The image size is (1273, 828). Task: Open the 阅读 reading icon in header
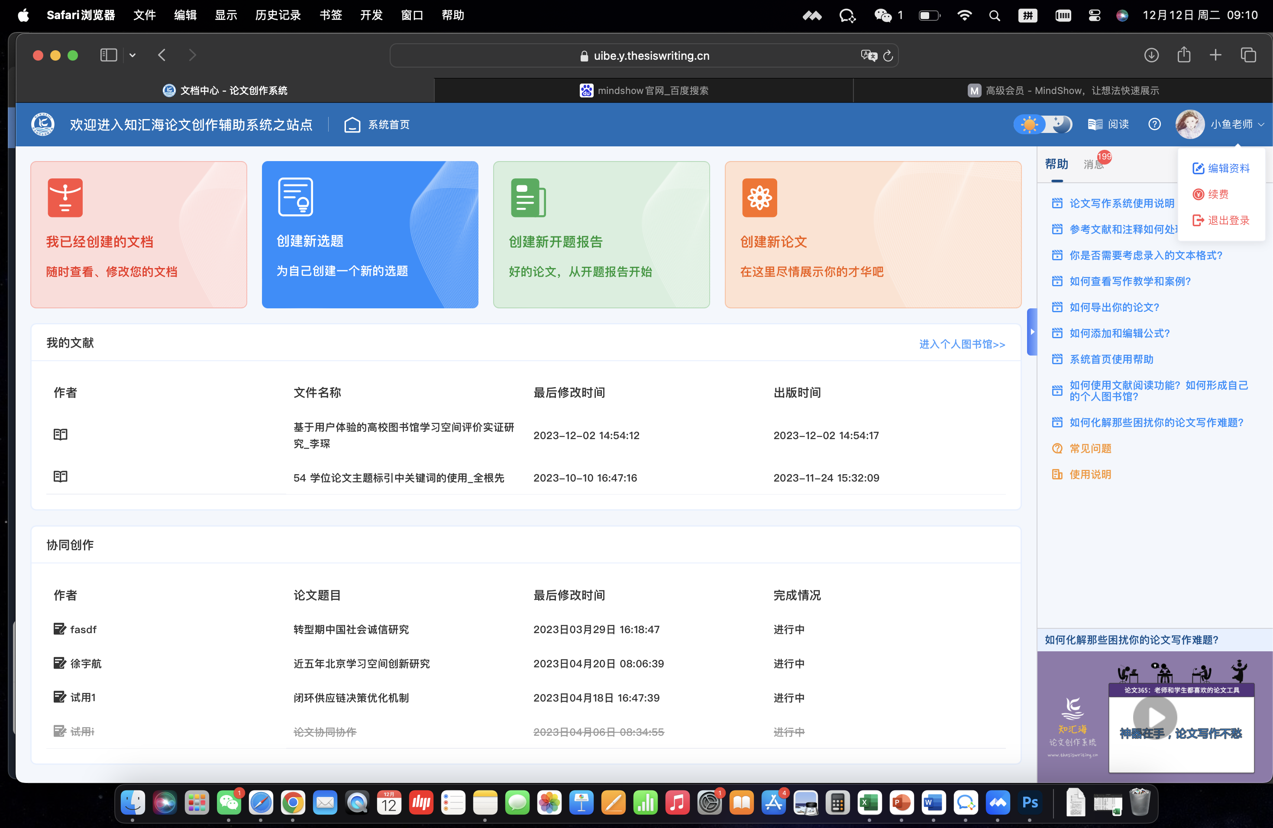tap(1095, 124)
